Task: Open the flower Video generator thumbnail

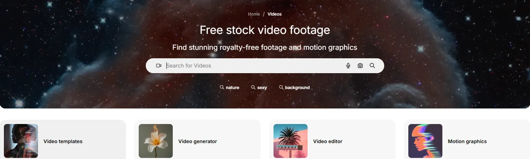Action: coord(156,141)
